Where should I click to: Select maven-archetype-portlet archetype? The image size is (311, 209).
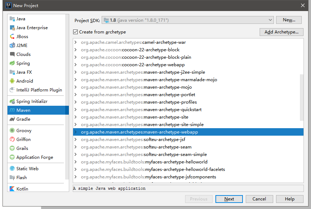tap(188, 95)
